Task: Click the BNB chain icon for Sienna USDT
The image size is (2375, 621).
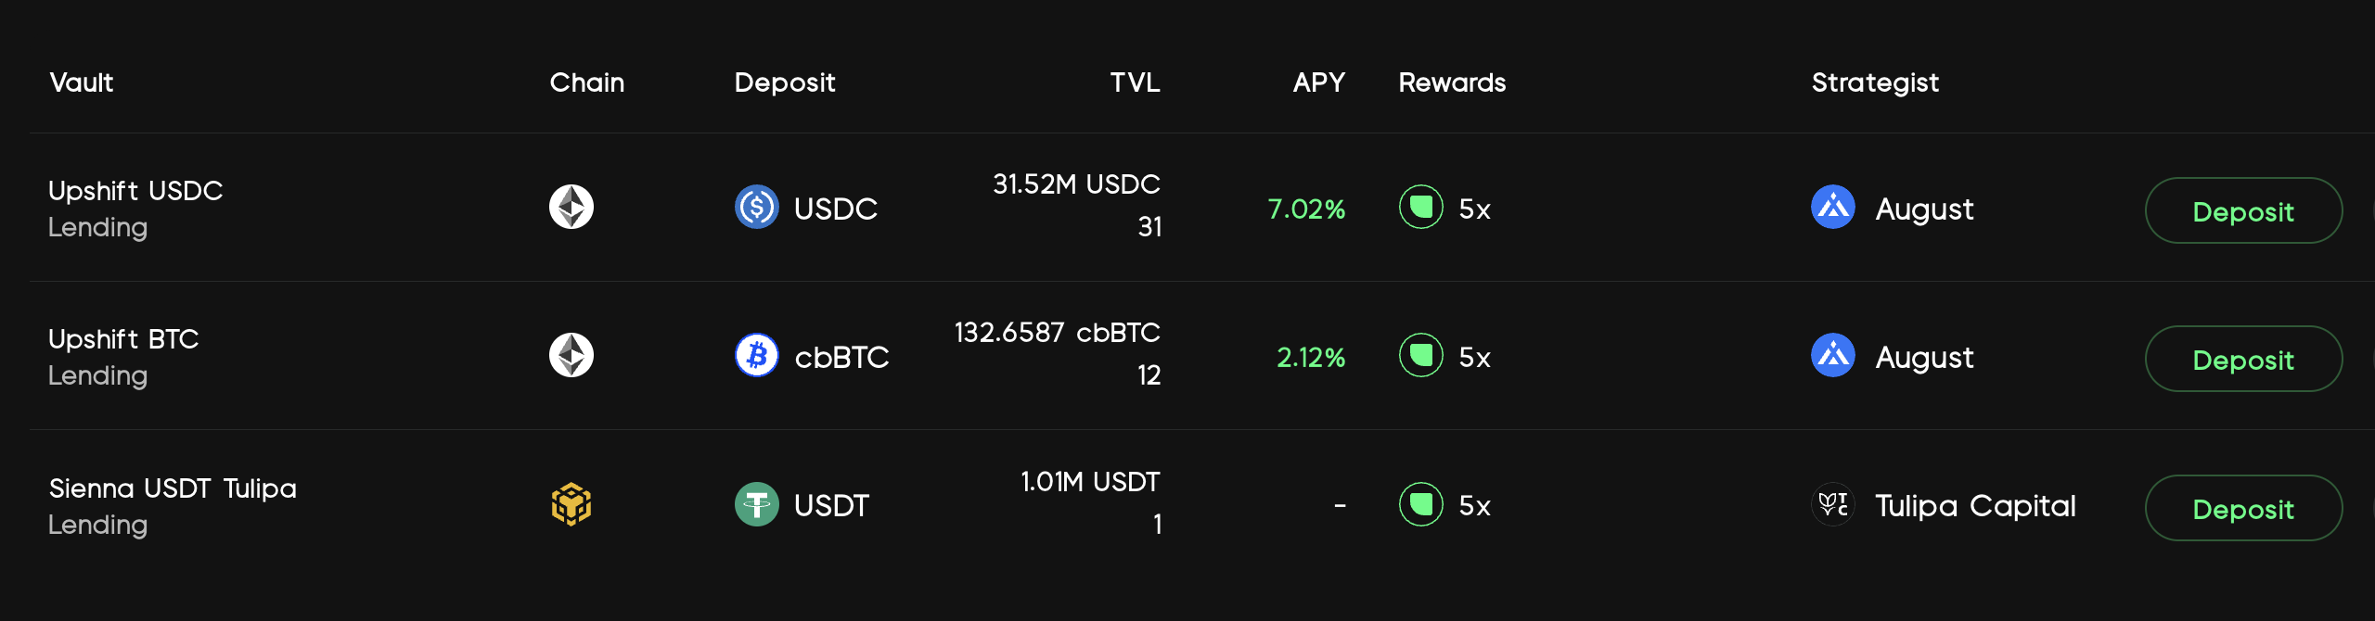Action: tap(571, 504)
